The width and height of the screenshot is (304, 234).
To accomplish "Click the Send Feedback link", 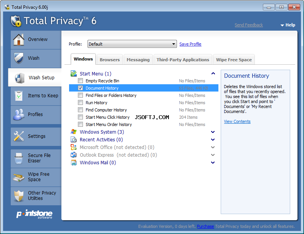I will pyautogui.click(x=249, y=25).
